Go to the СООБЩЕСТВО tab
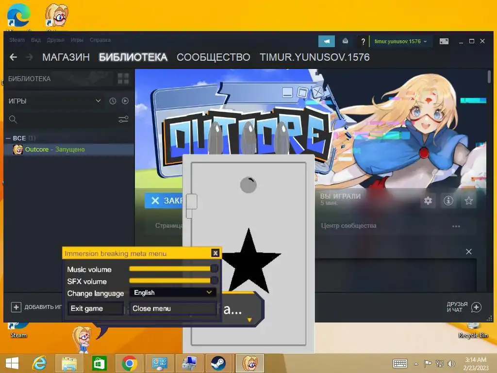Screen dimensions: 497x373 click(214, 57)
